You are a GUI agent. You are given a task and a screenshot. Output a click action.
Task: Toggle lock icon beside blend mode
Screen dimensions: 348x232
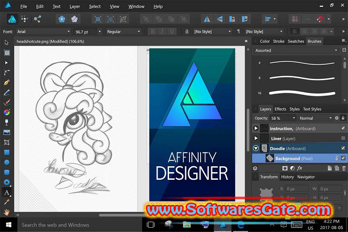click(x=343, y=118)
